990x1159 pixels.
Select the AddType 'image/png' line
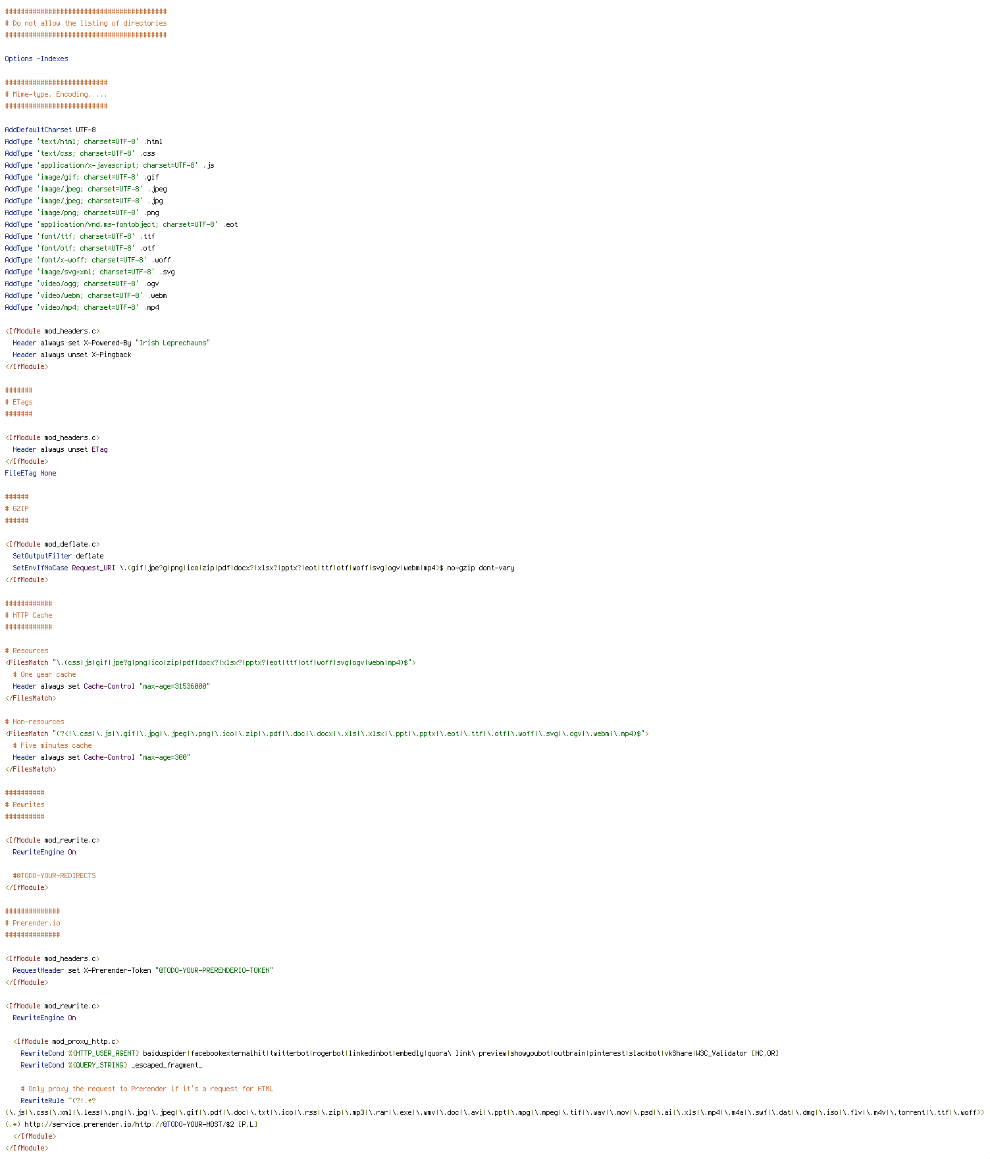point(82,212)
